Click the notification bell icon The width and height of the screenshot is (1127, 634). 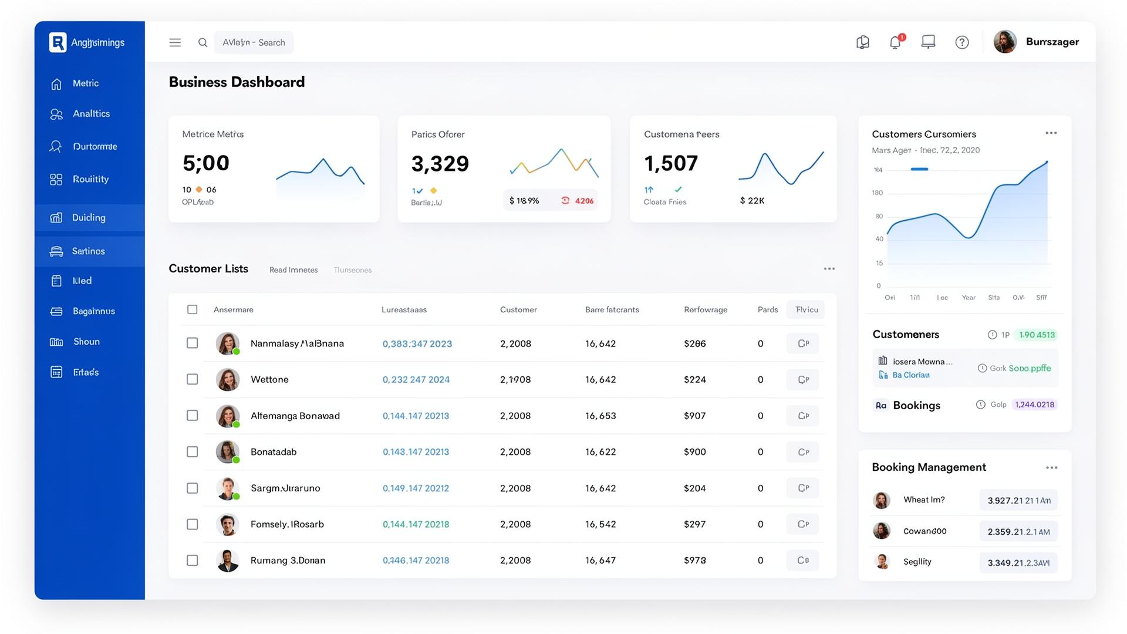click(895, 42)
